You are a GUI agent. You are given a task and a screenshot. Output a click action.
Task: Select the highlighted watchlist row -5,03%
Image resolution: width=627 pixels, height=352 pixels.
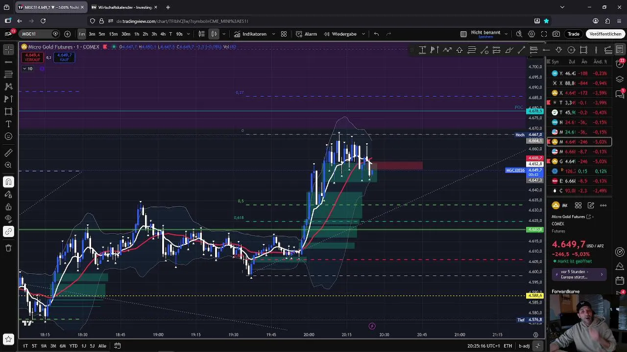[579, 142]
